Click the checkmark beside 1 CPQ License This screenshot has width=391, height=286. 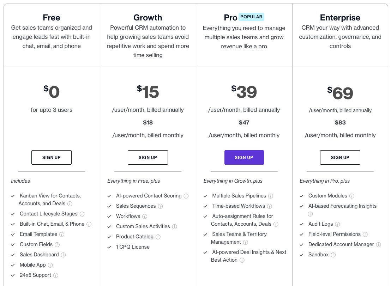click(x=109, y=247)
